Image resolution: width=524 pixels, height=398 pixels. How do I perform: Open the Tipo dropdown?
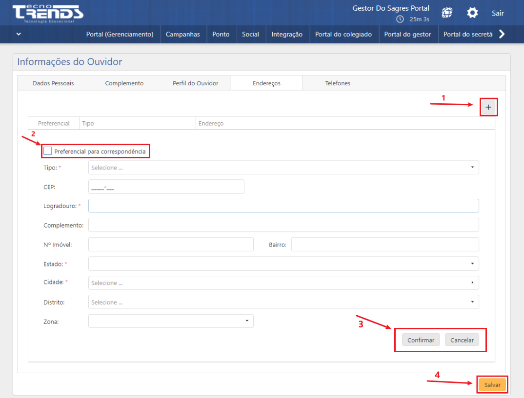tap(283, 168)
